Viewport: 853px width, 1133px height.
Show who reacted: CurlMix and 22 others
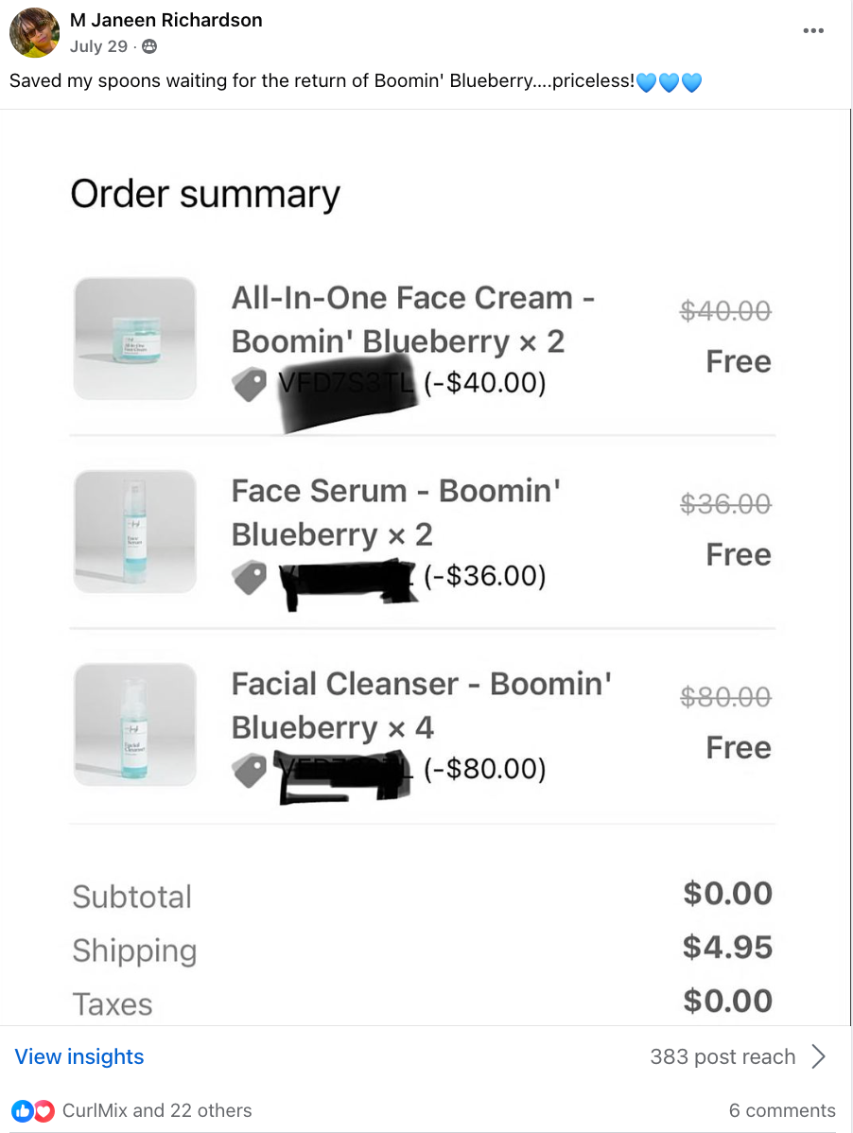click(x=157, y=1110)
